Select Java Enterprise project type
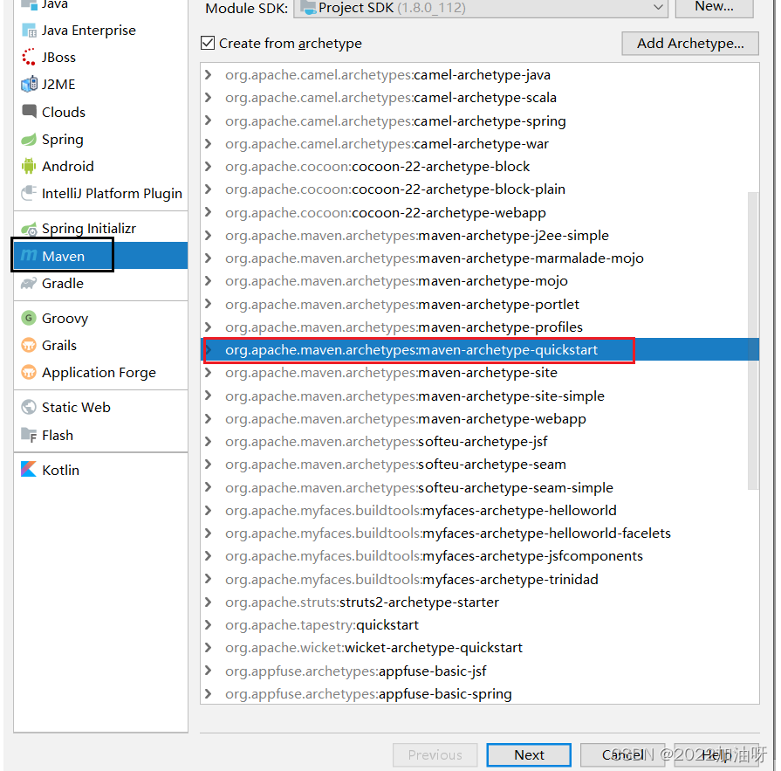The width and height of the screenshot is (781, 771). [100, 31]
